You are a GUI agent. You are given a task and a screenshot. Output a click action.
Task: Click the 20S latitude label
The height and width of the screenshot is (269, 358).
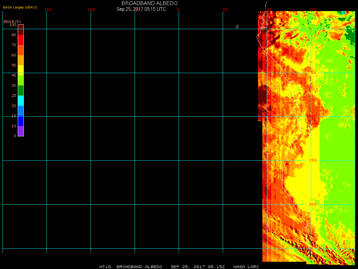point(313,204)
